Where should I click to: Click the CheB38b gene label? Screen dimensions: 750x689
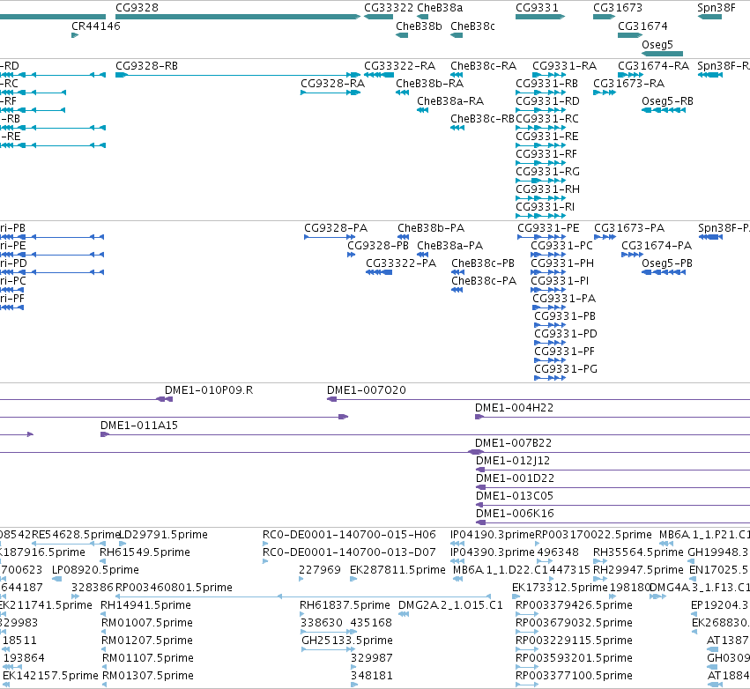[x=419, y=26]
